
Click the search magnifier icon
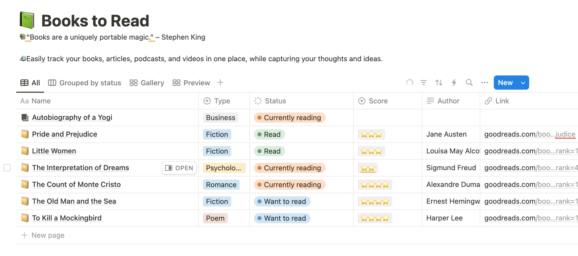point(469,83)
